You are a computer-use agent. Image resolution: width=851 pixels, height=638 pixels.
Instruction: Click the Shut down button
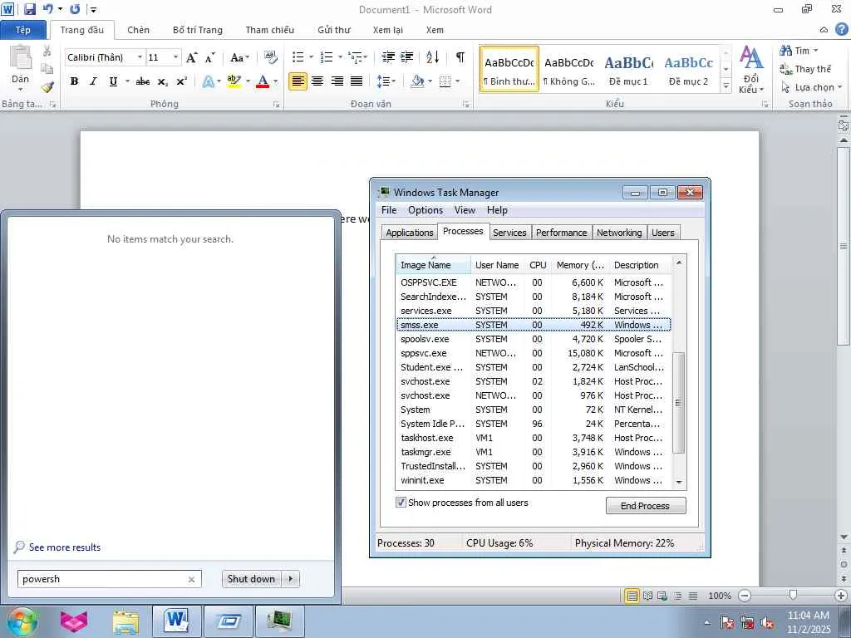[252, 579]
